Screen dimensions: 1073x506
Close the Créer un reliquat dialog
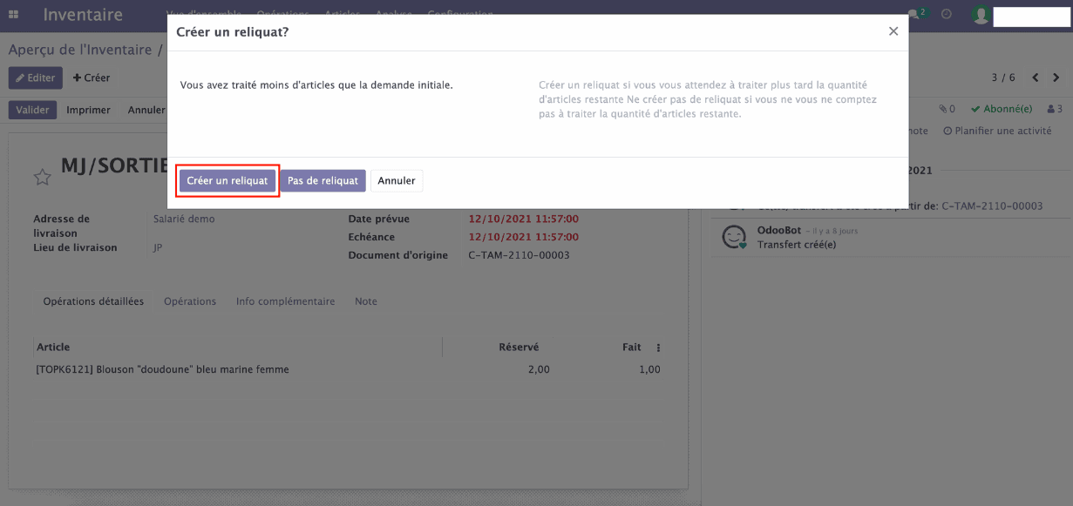pos(893,30)
